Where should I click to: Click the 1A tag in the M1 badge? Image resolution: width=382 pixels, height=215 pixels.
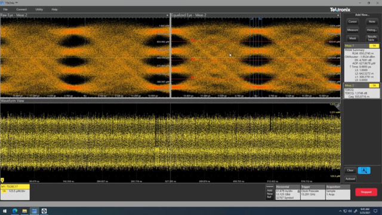click(x=4, y=191)
